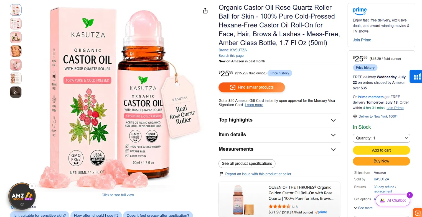422x217 pixels.
Task: Expand the Top highlights section
Action: tap(279, 120)
